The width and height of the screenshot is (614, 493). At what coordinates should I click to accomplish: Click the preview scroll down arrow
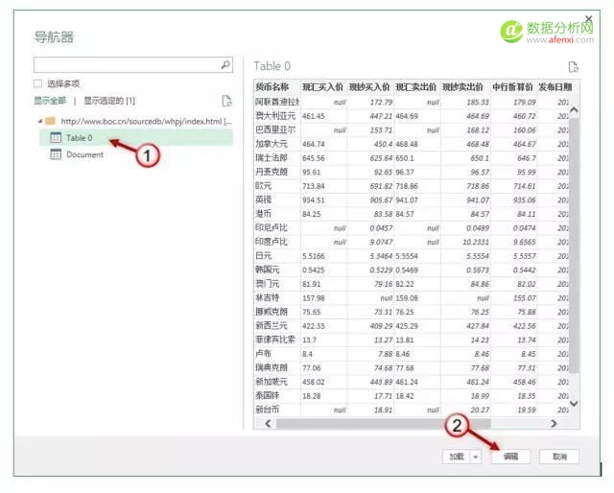pos(574,403)
